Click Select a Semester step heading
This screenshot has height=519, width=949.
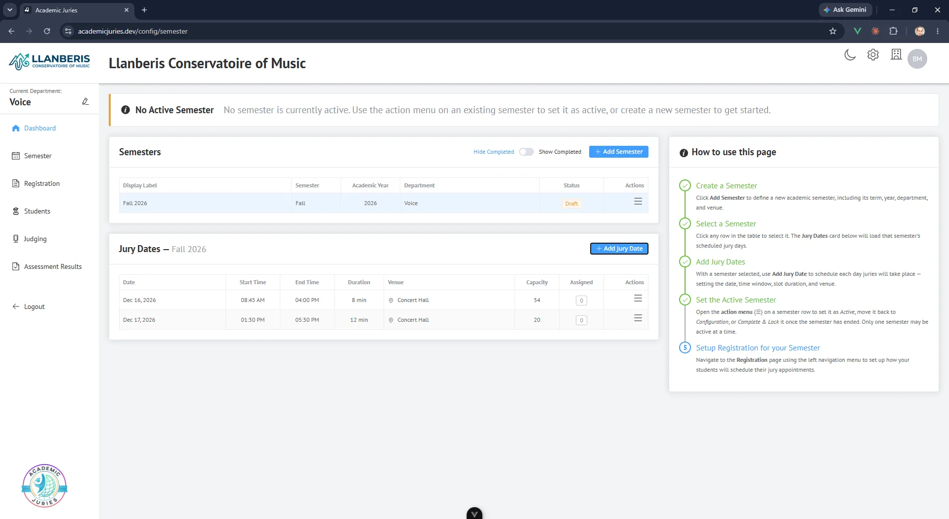[x=726, y=224]
